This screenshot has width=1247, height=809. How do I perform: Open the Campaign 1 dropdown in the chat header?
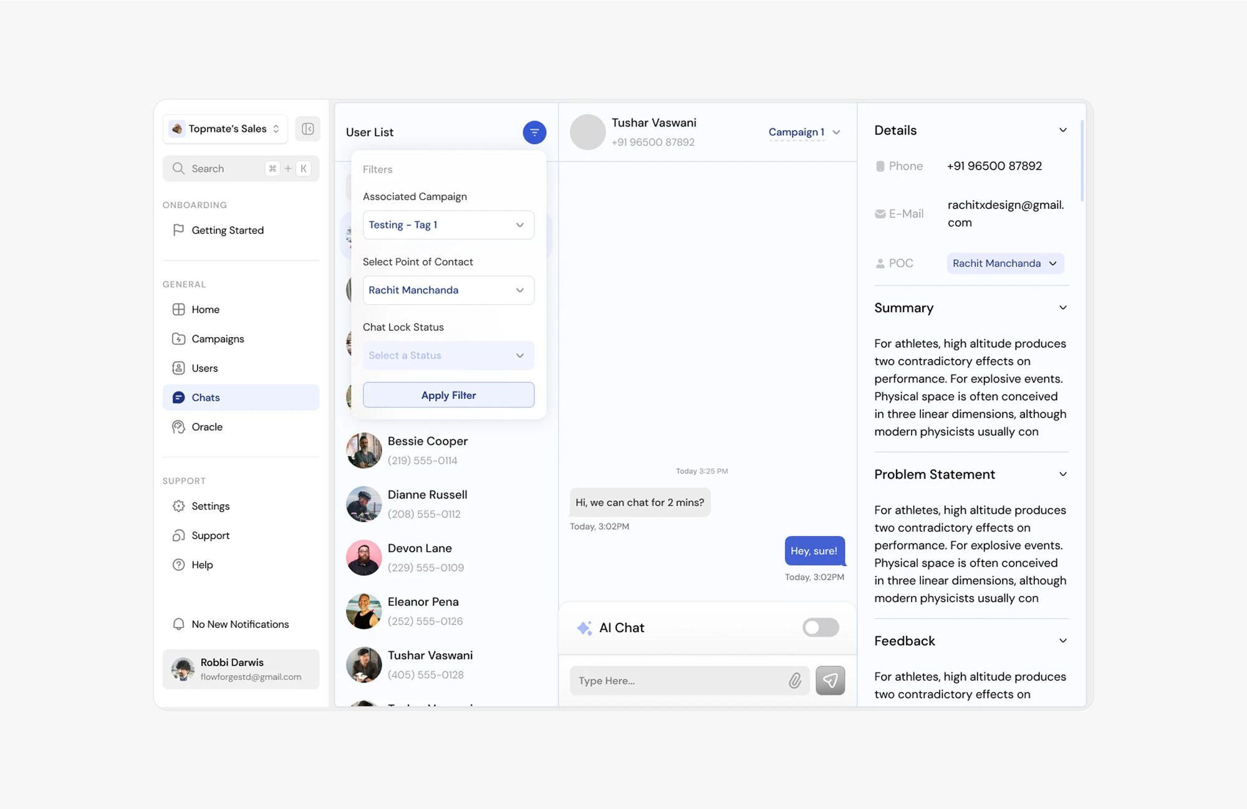804,132
